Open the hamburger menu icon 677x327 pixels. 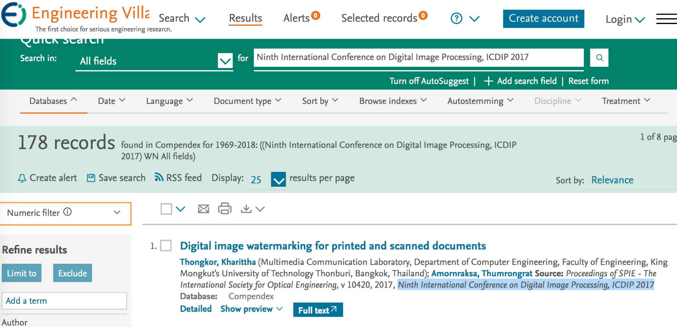click(x=666, y=19)
